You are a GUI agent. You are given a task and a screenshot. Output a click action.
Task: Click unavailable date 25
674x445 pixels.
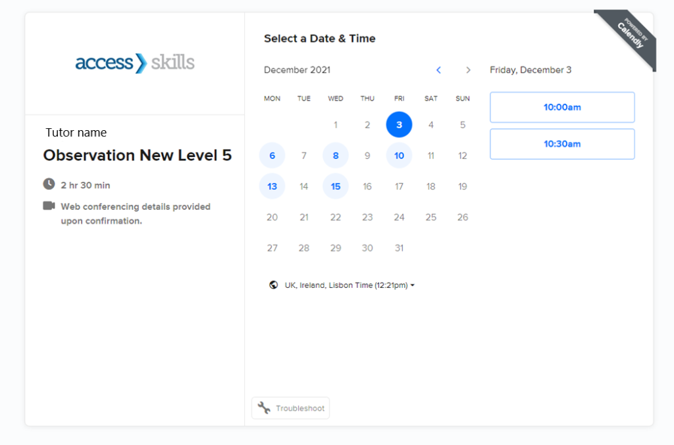(x=430, y=218)
